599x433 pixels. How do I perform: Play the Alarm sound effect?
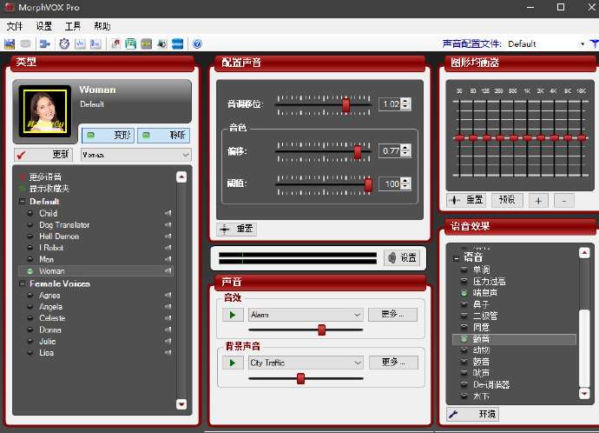coord(233,316)
